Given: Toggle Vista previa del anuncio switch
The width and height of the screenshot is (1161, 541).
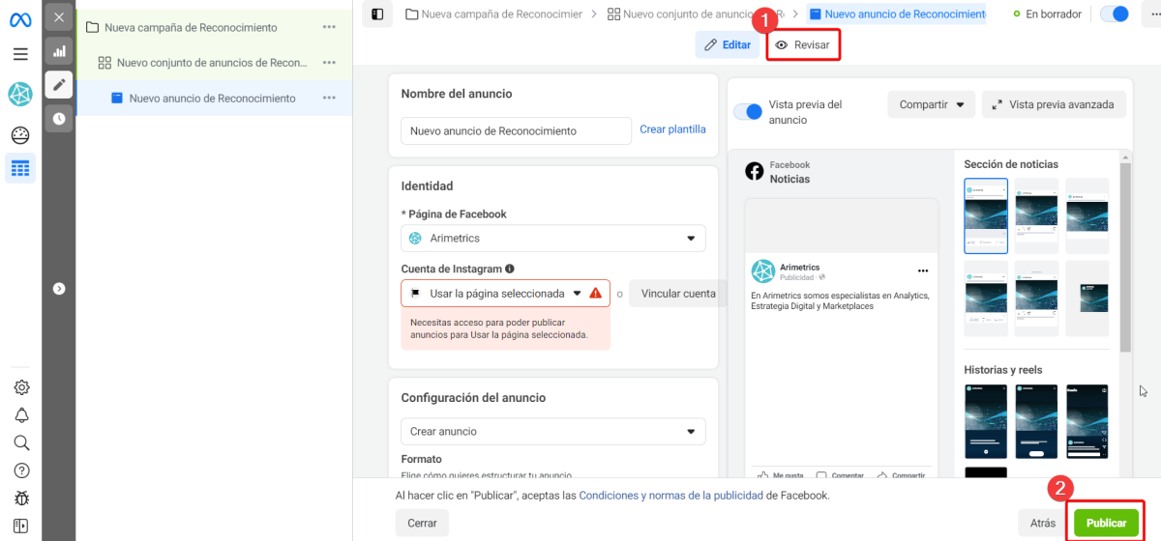Looking at the screenshot, I should point(748,112).
